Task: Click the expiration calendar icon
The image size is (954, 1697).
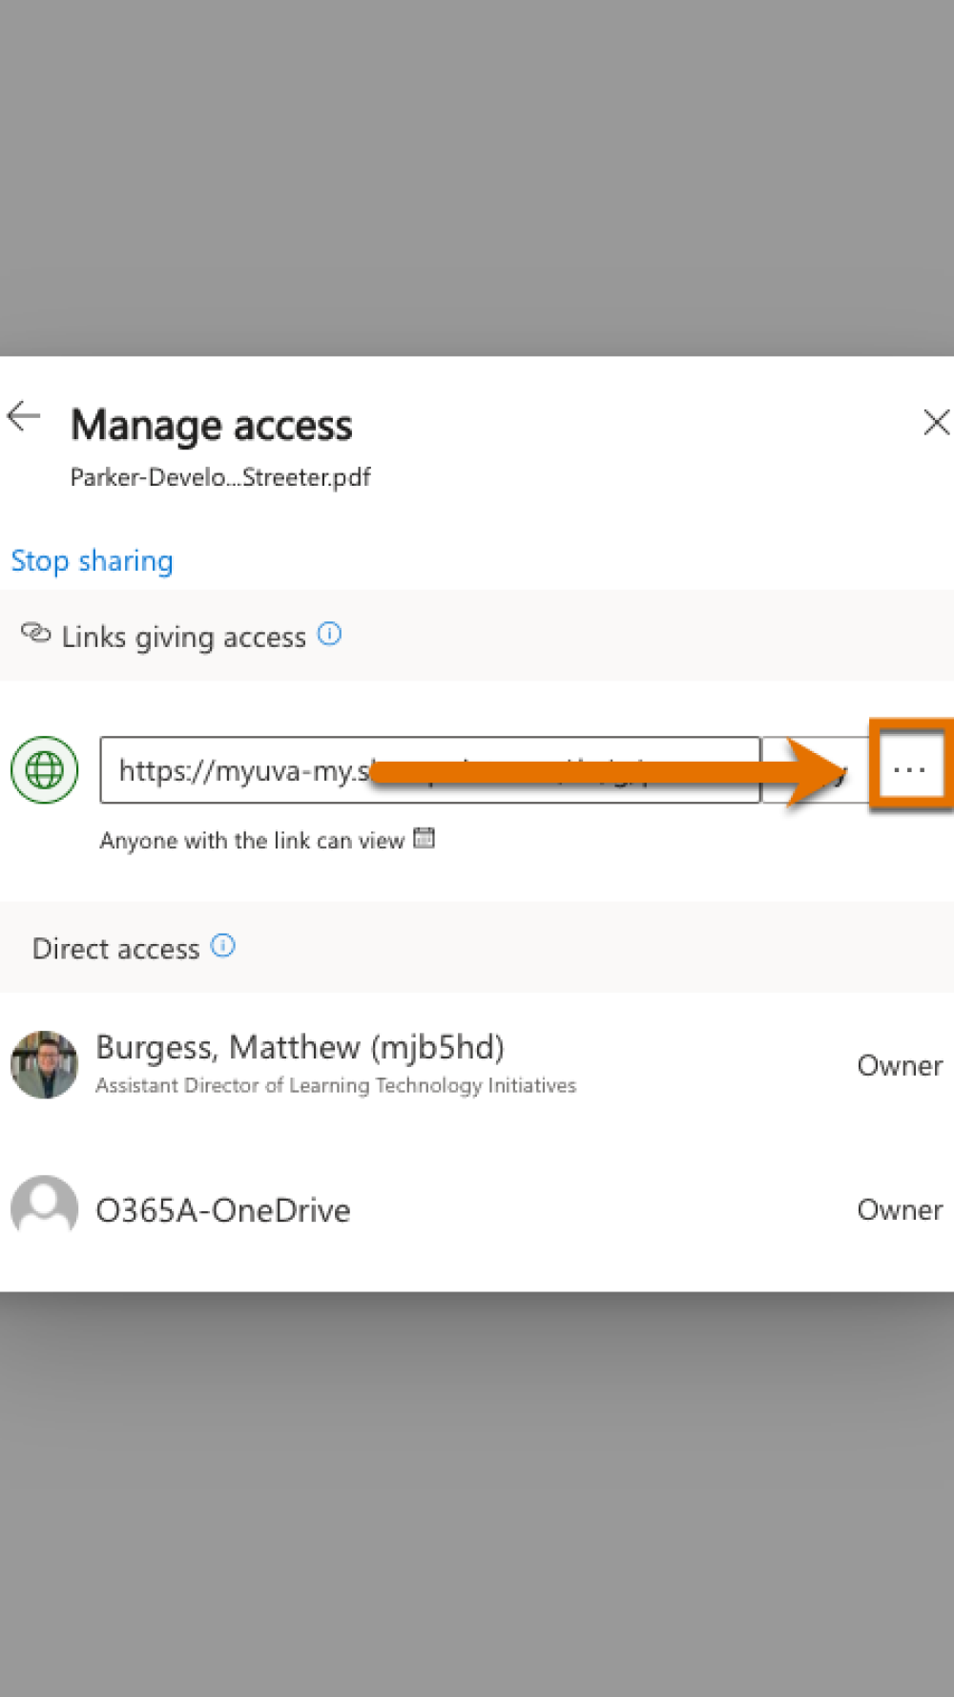Action: coord(424,839)
